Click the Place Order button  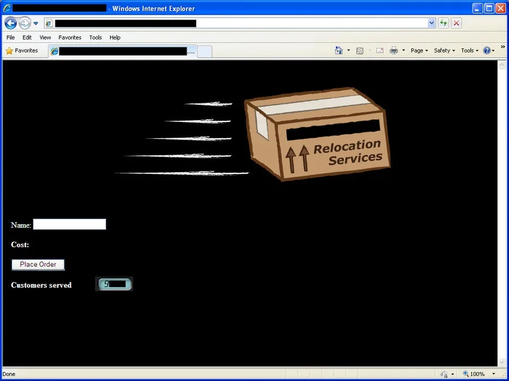click(x=38, y=264)
